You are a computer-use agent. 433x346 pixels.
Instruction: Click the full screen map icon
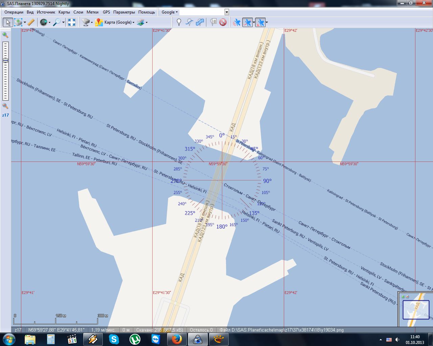point(72,22)
